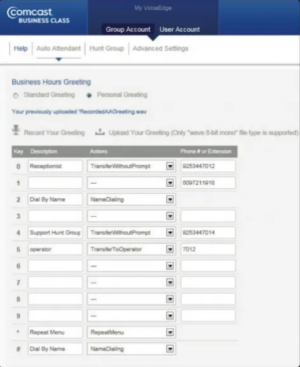Click the My VoiceEdge title text
Screen dimensions: 300x367
153,8
